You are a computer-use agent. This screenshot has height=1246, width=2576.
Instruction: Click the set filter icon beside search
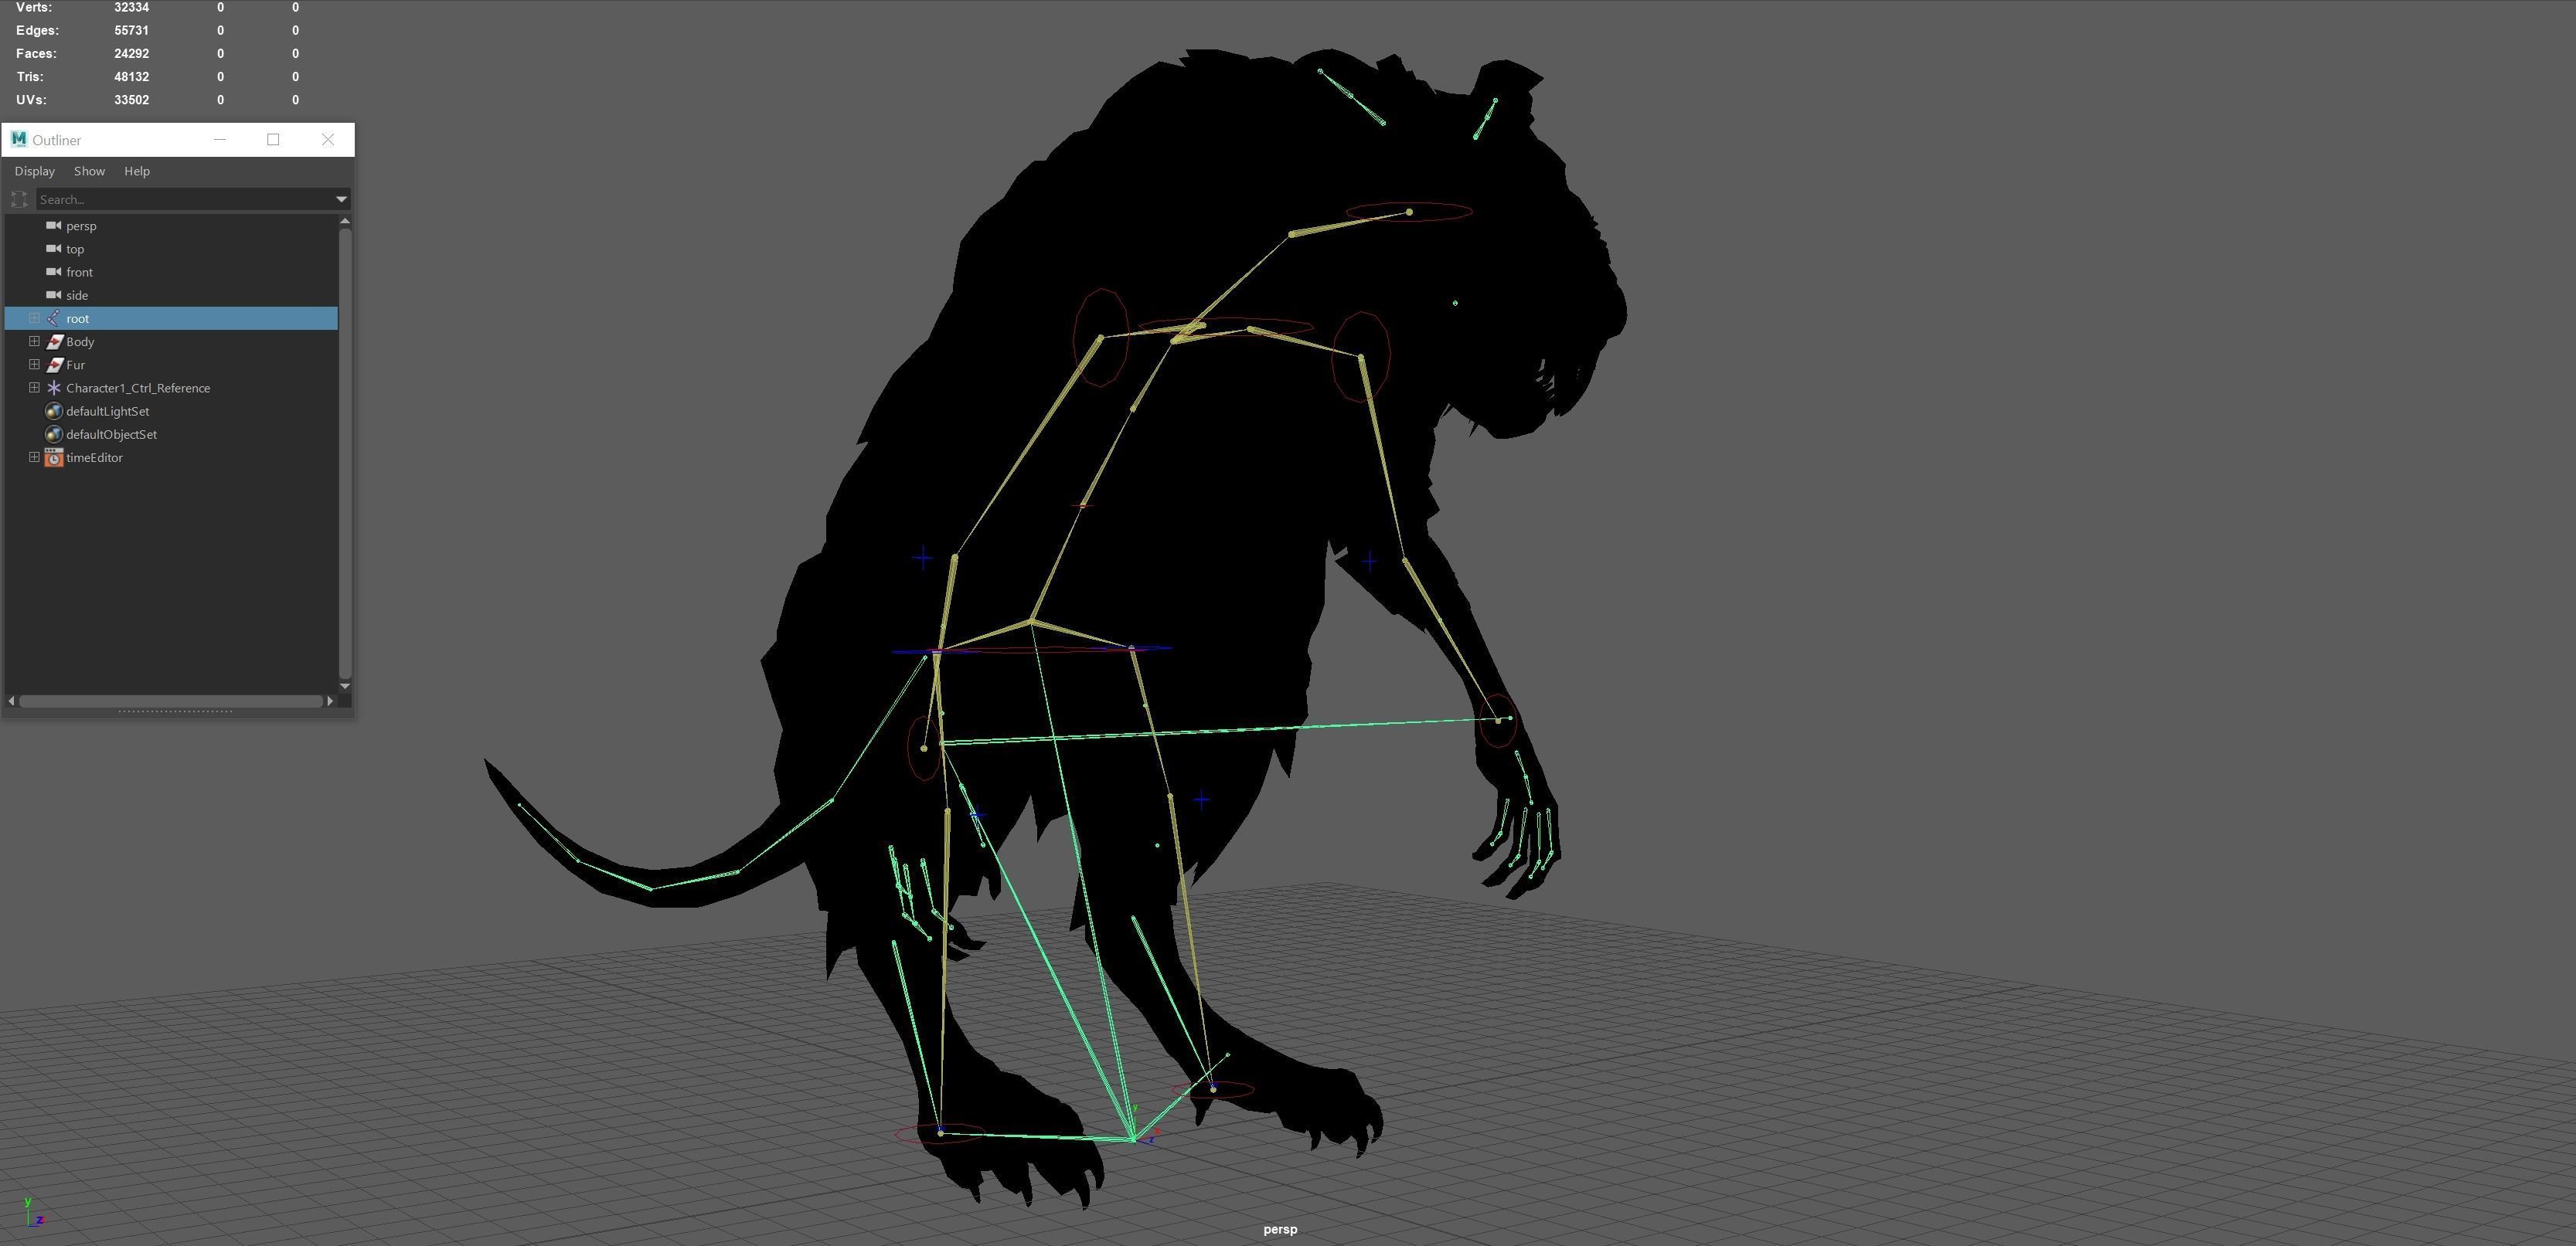(x=19, y=199)
